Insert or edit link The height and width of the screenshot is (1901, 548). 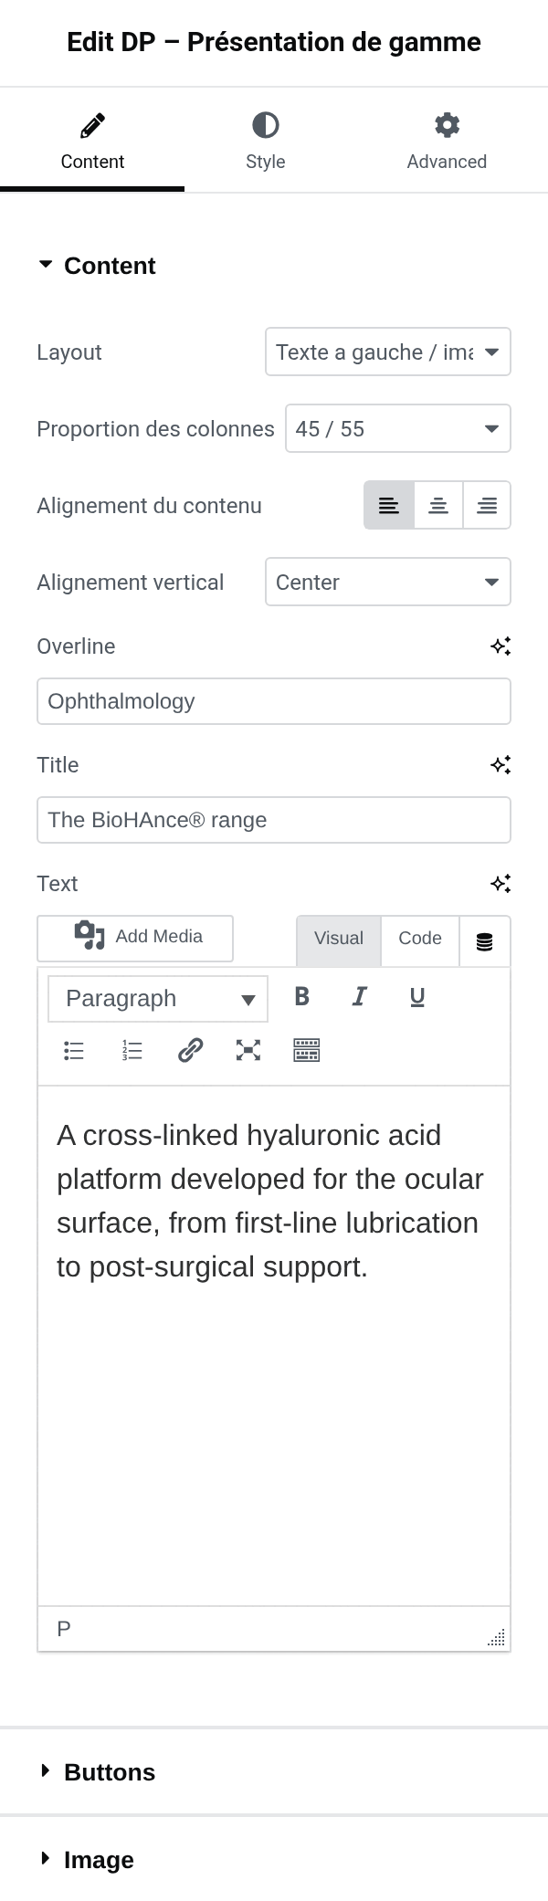click(x=190, y=1051)
